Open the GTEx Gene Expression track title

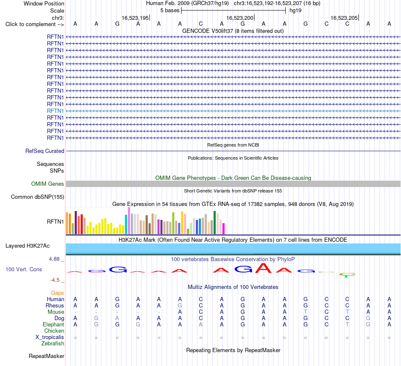(x=233, y=204)
